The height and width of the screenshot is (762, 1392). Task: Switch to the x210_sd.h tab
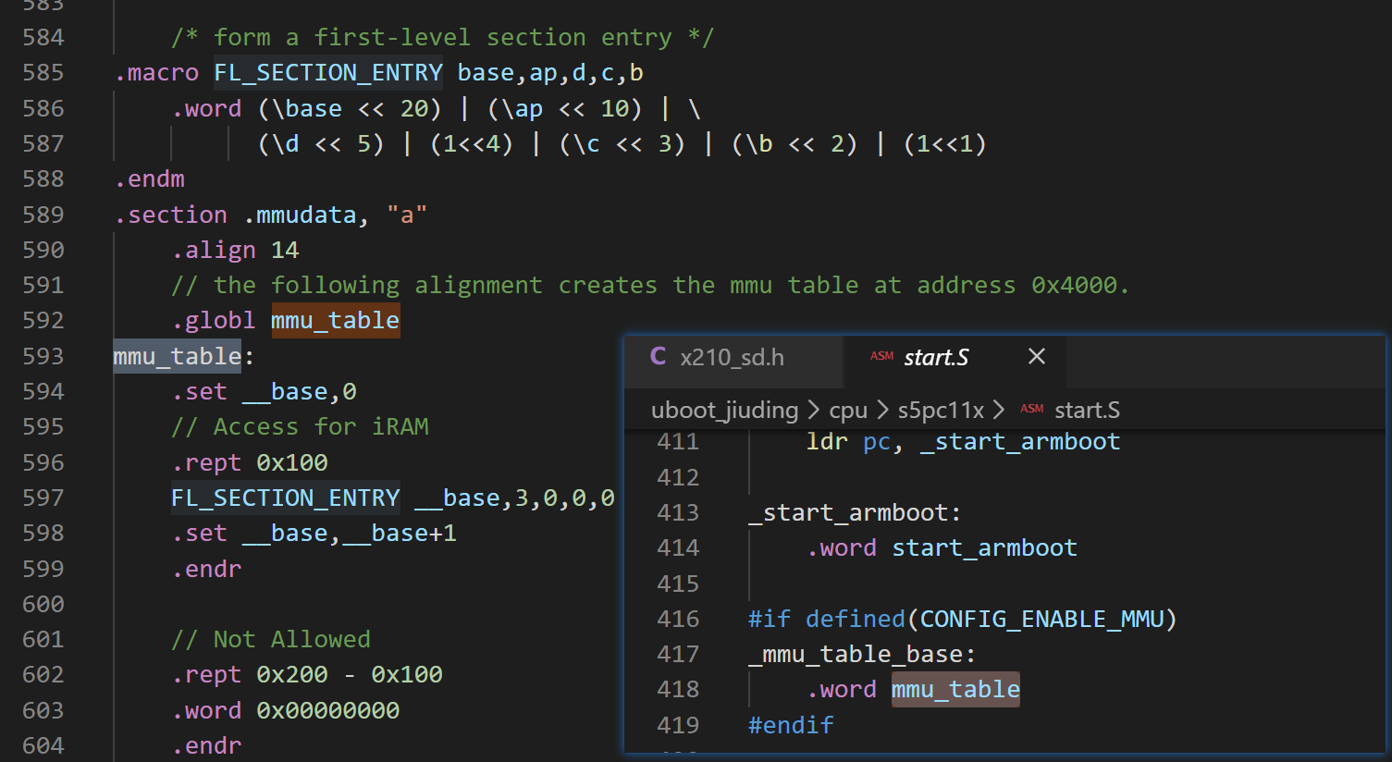click(733, 358)
